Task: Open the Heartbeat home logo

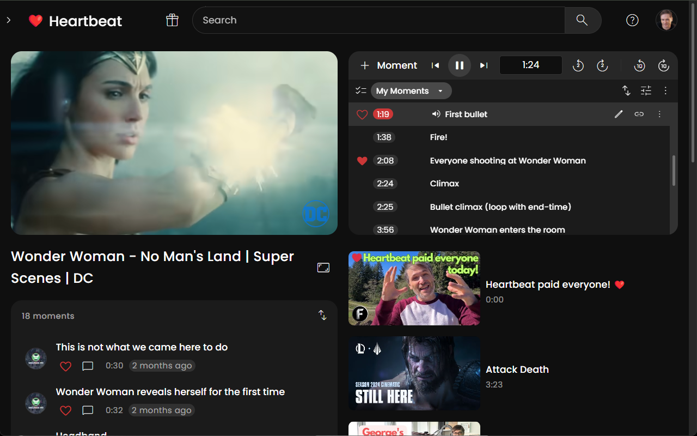Action: click(75, 21)
